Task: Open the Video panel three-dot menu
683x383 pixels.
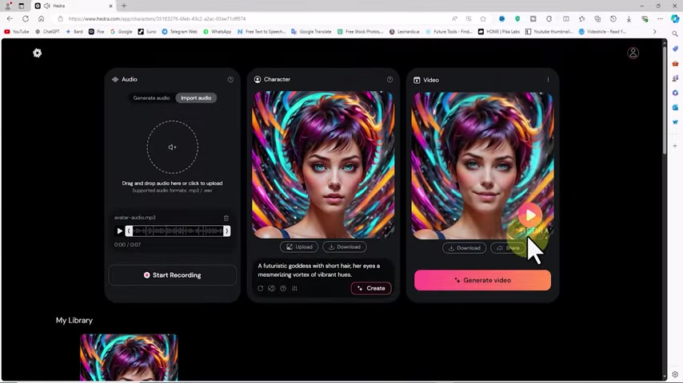Action: pyautogui.click(x=548, y=80)
